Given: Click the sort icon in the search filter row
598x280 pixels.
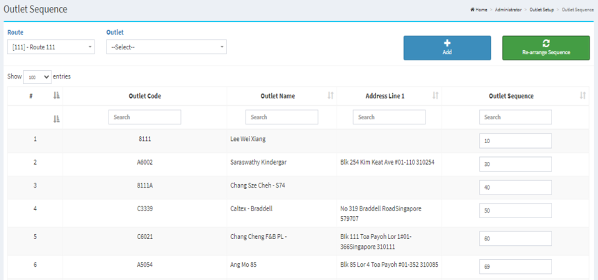Looking at the screenshot, I should coord(56,119).
